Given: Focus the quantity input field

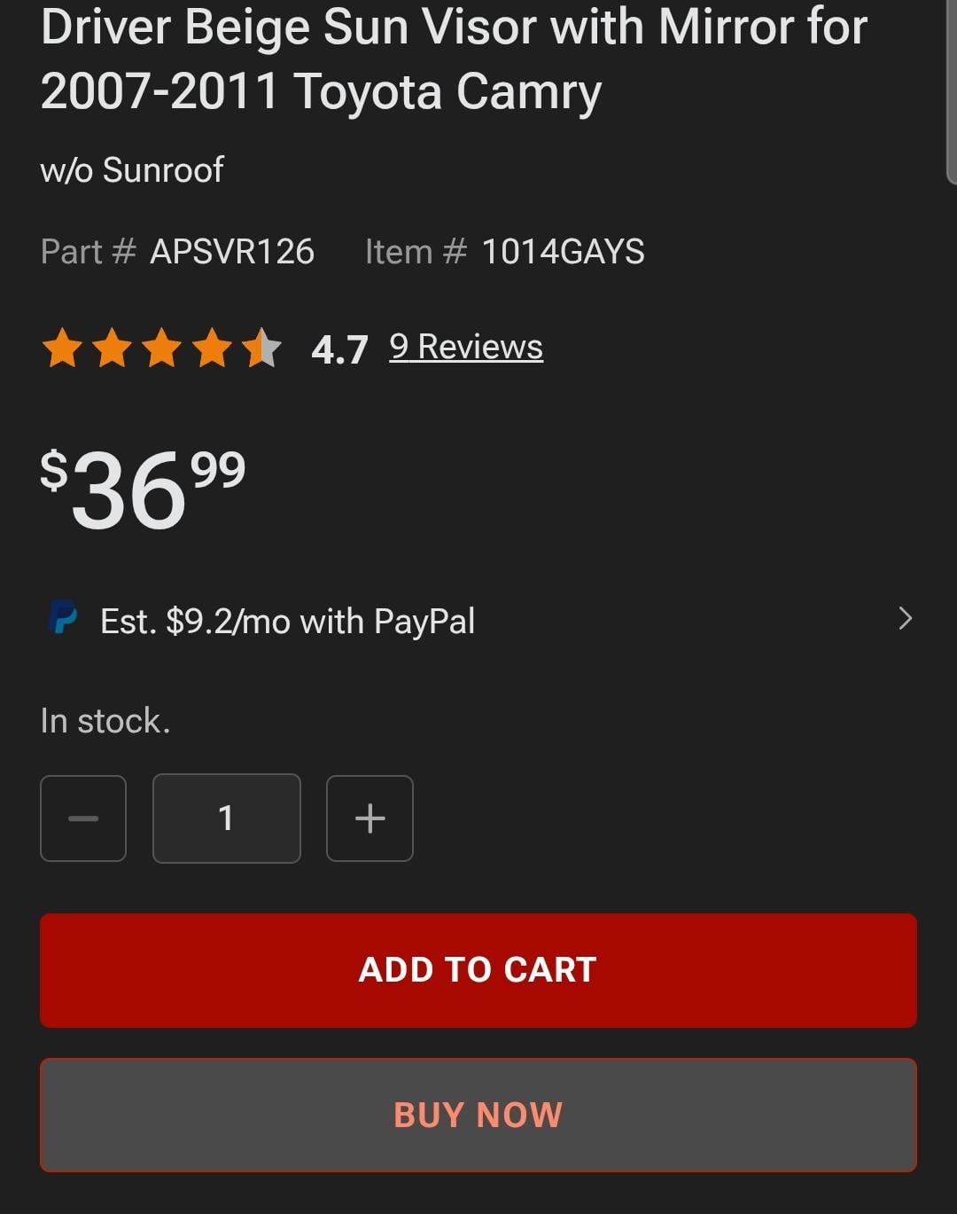Looking at the screenshot, I should click(x=227, y=818).
